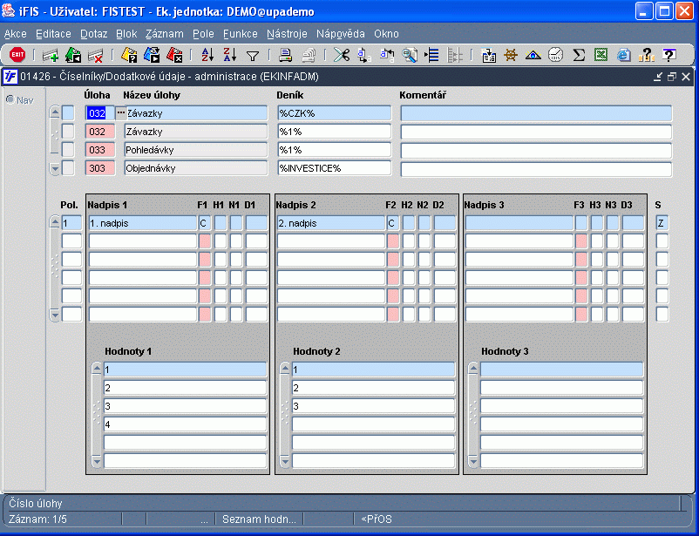Open the filter funnel icon

[x=253, y=55]
